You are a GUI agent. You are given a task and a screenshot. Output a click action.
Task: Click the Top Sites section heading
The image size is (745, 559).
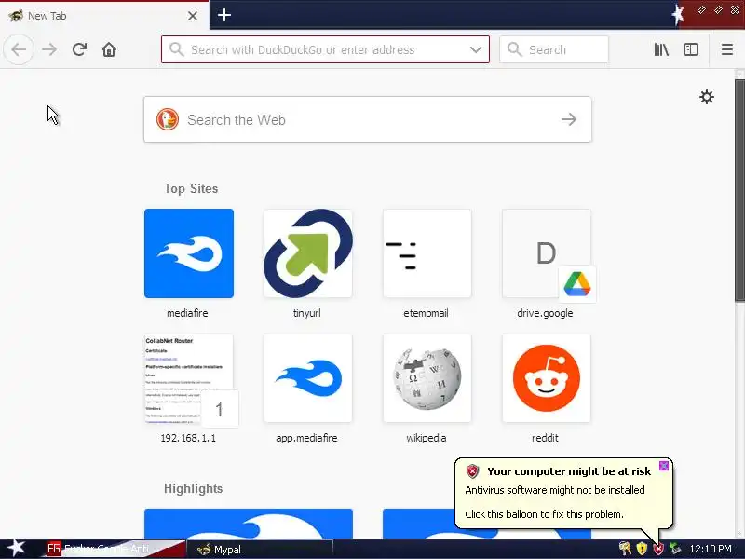coord(191,189)
